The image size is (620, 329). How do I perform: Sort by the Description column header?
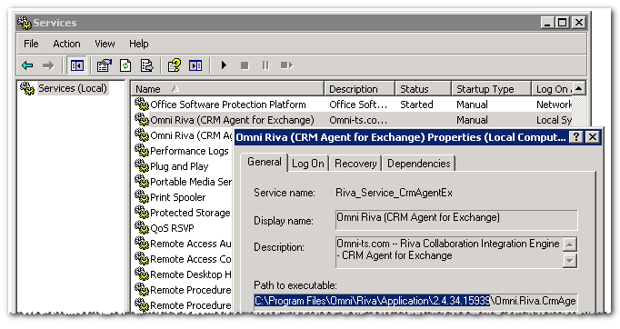click(x=359, y=89)
